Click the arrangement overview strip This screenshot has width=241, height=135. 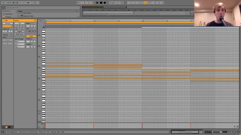pyautogui.click(x=105, y=7)
